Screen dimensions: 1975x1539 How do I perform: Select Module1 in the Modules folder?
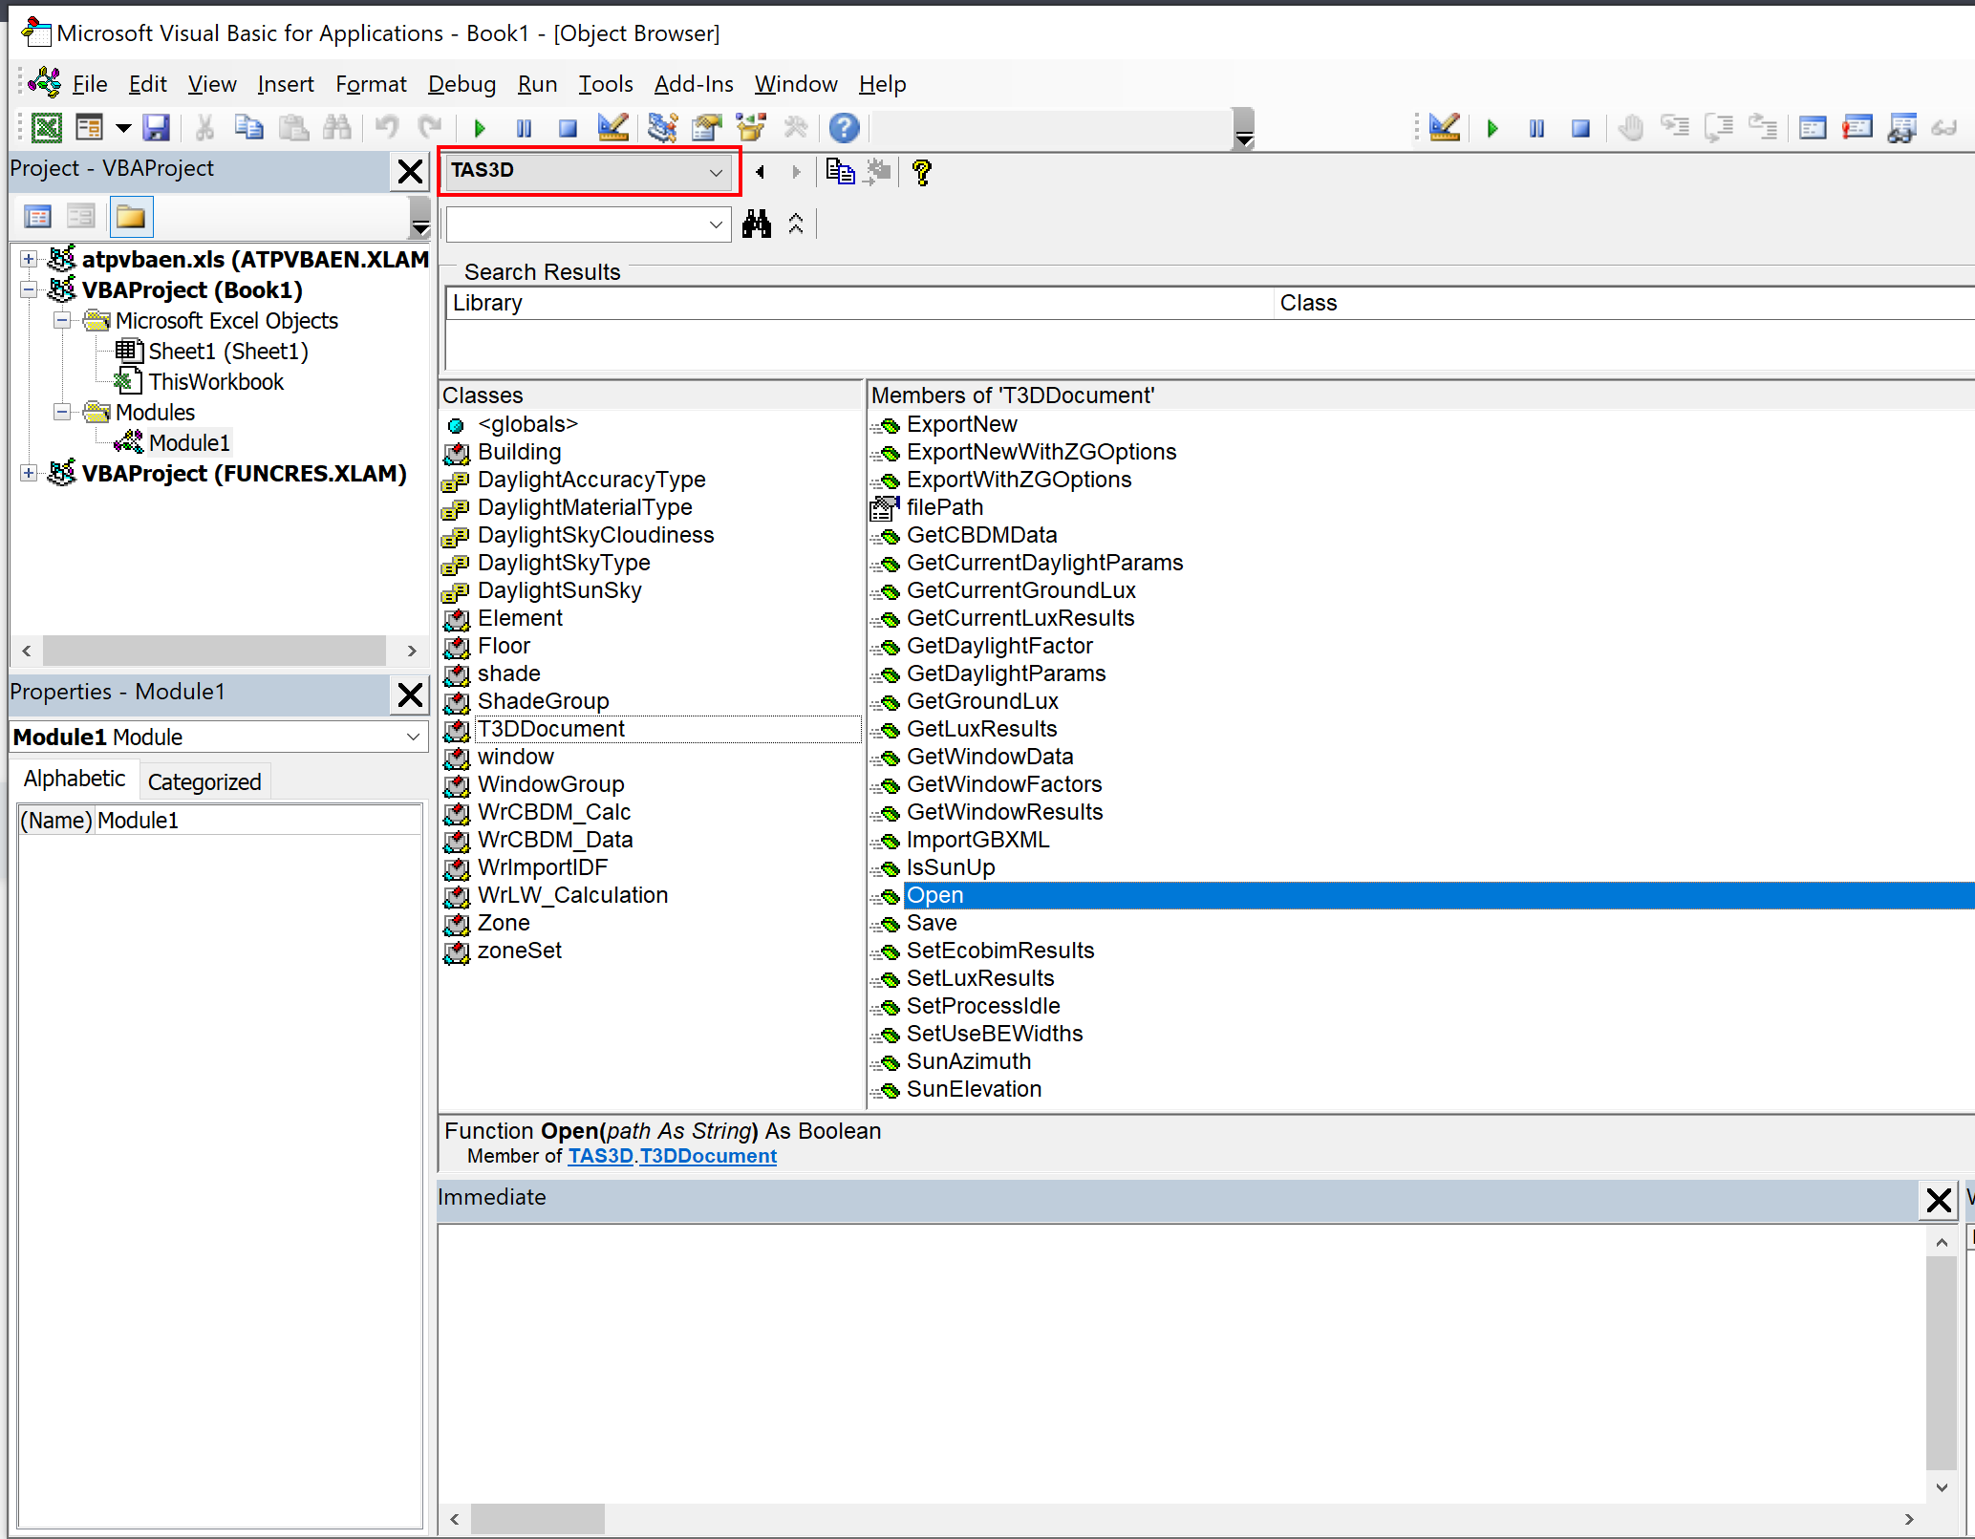pos(189,443)
